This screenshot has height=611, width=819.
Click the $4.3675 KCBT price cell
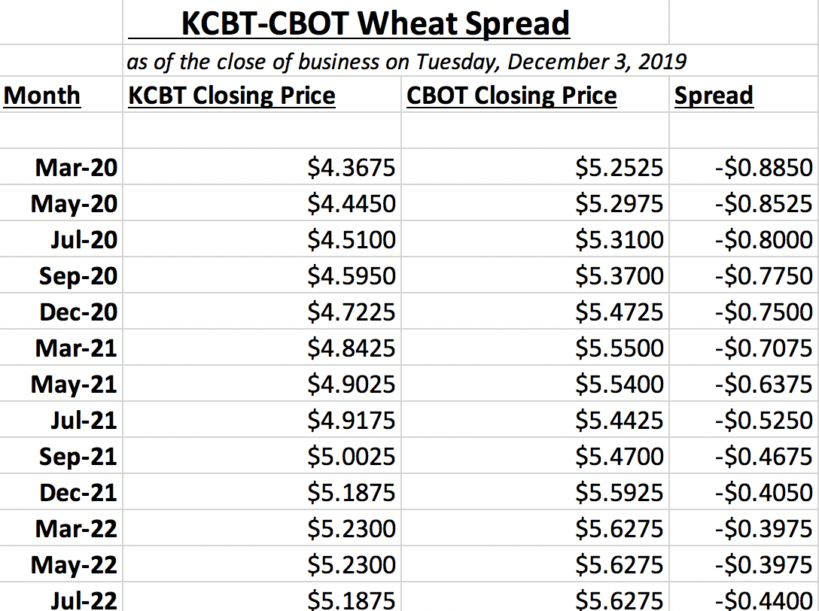tap(262, 167)
